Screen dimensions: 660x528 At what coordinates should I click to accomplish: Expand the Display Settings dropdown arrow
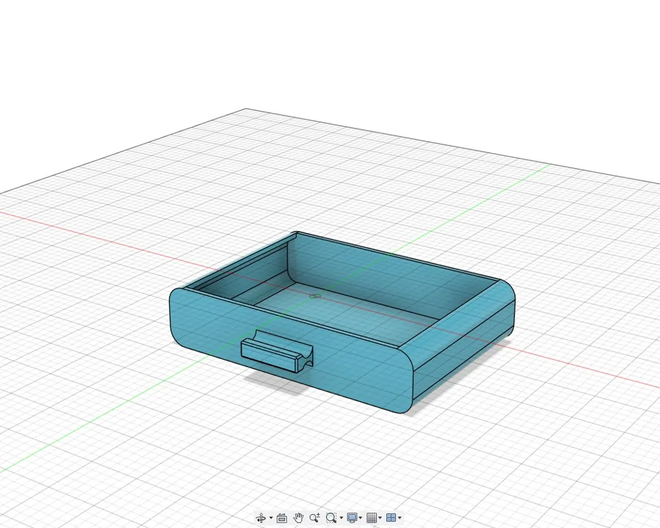click(360, 518)
